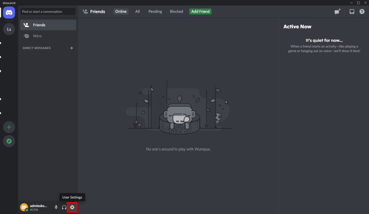Screen dimensions: 369x214
Task: Click the Add Friend button
Action: (200, 11)
